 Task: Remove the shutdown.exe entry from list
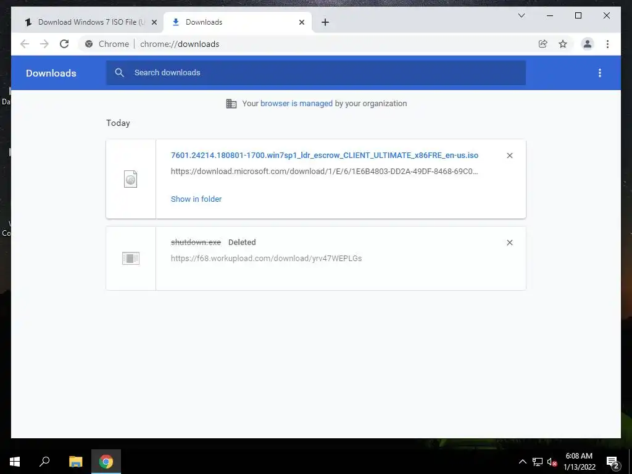point(509,243)
